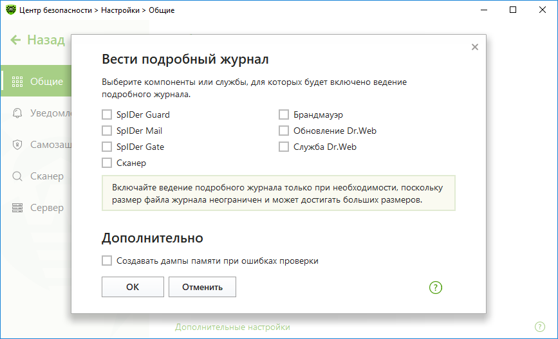Click the grid icon next to Общие

pyautogui.click(x=17, y=82)
